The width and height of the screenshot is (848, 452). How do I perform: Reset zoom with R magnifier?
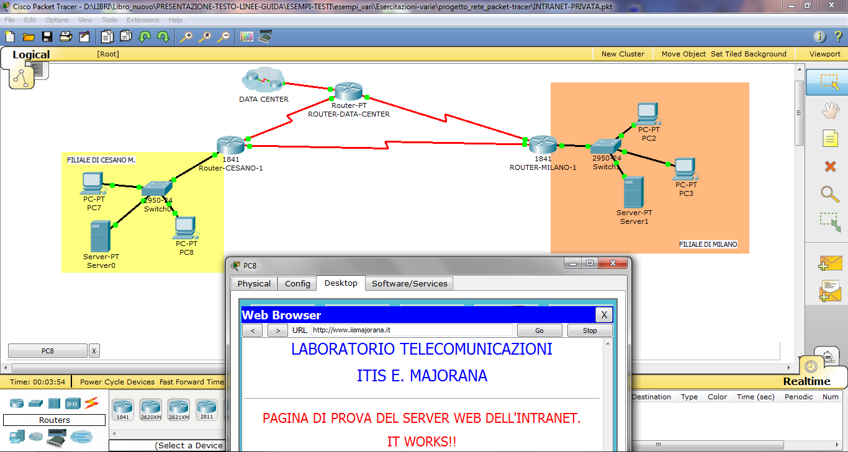click(204, 37)
